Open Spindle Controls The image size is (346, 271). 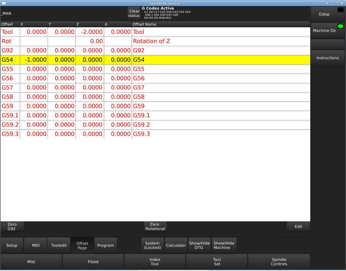tap(279, 262)
